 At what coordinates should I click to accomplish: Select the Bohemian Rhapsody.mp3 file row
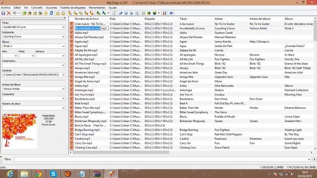point(192,121)
